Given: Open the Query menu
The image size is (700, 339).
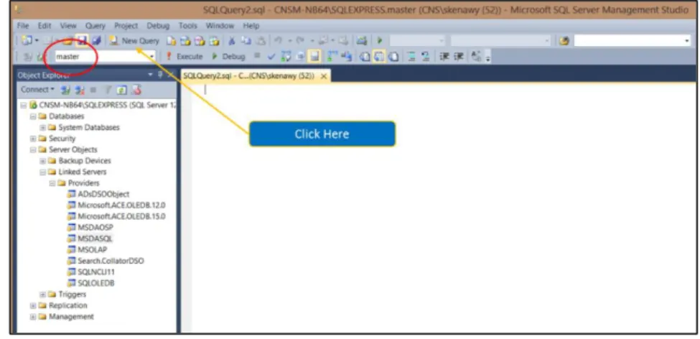Looking at the screenshot, I should 95,25.
